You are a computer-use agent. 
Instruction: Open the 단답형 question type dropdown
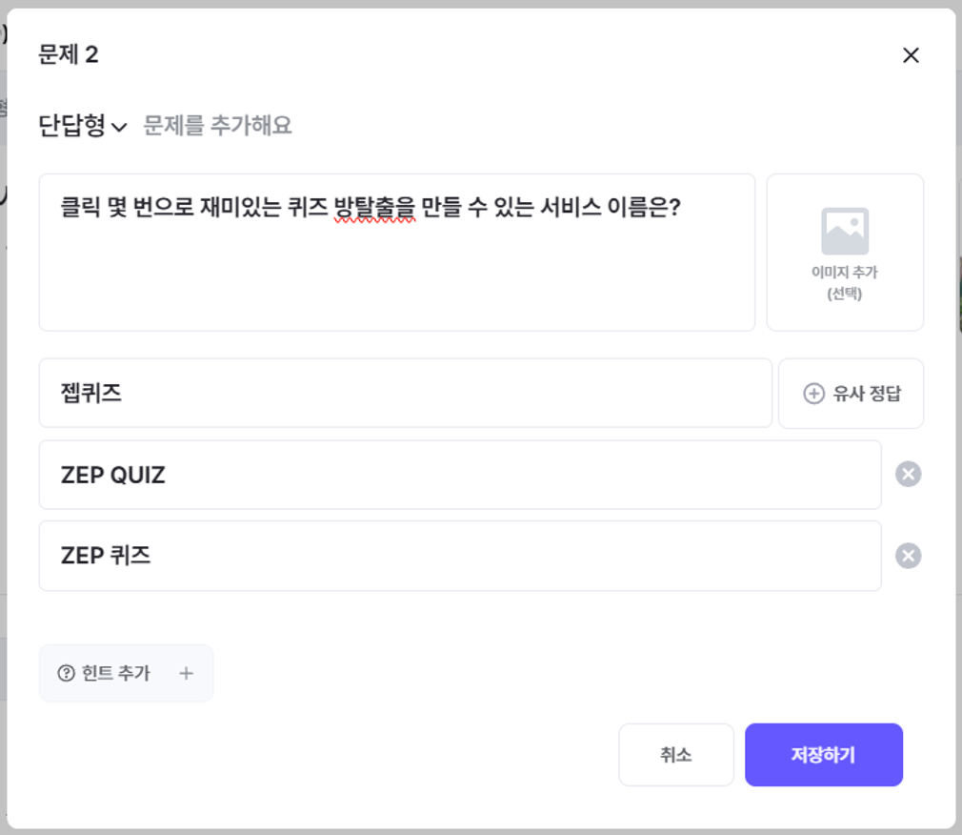point(82,126)
